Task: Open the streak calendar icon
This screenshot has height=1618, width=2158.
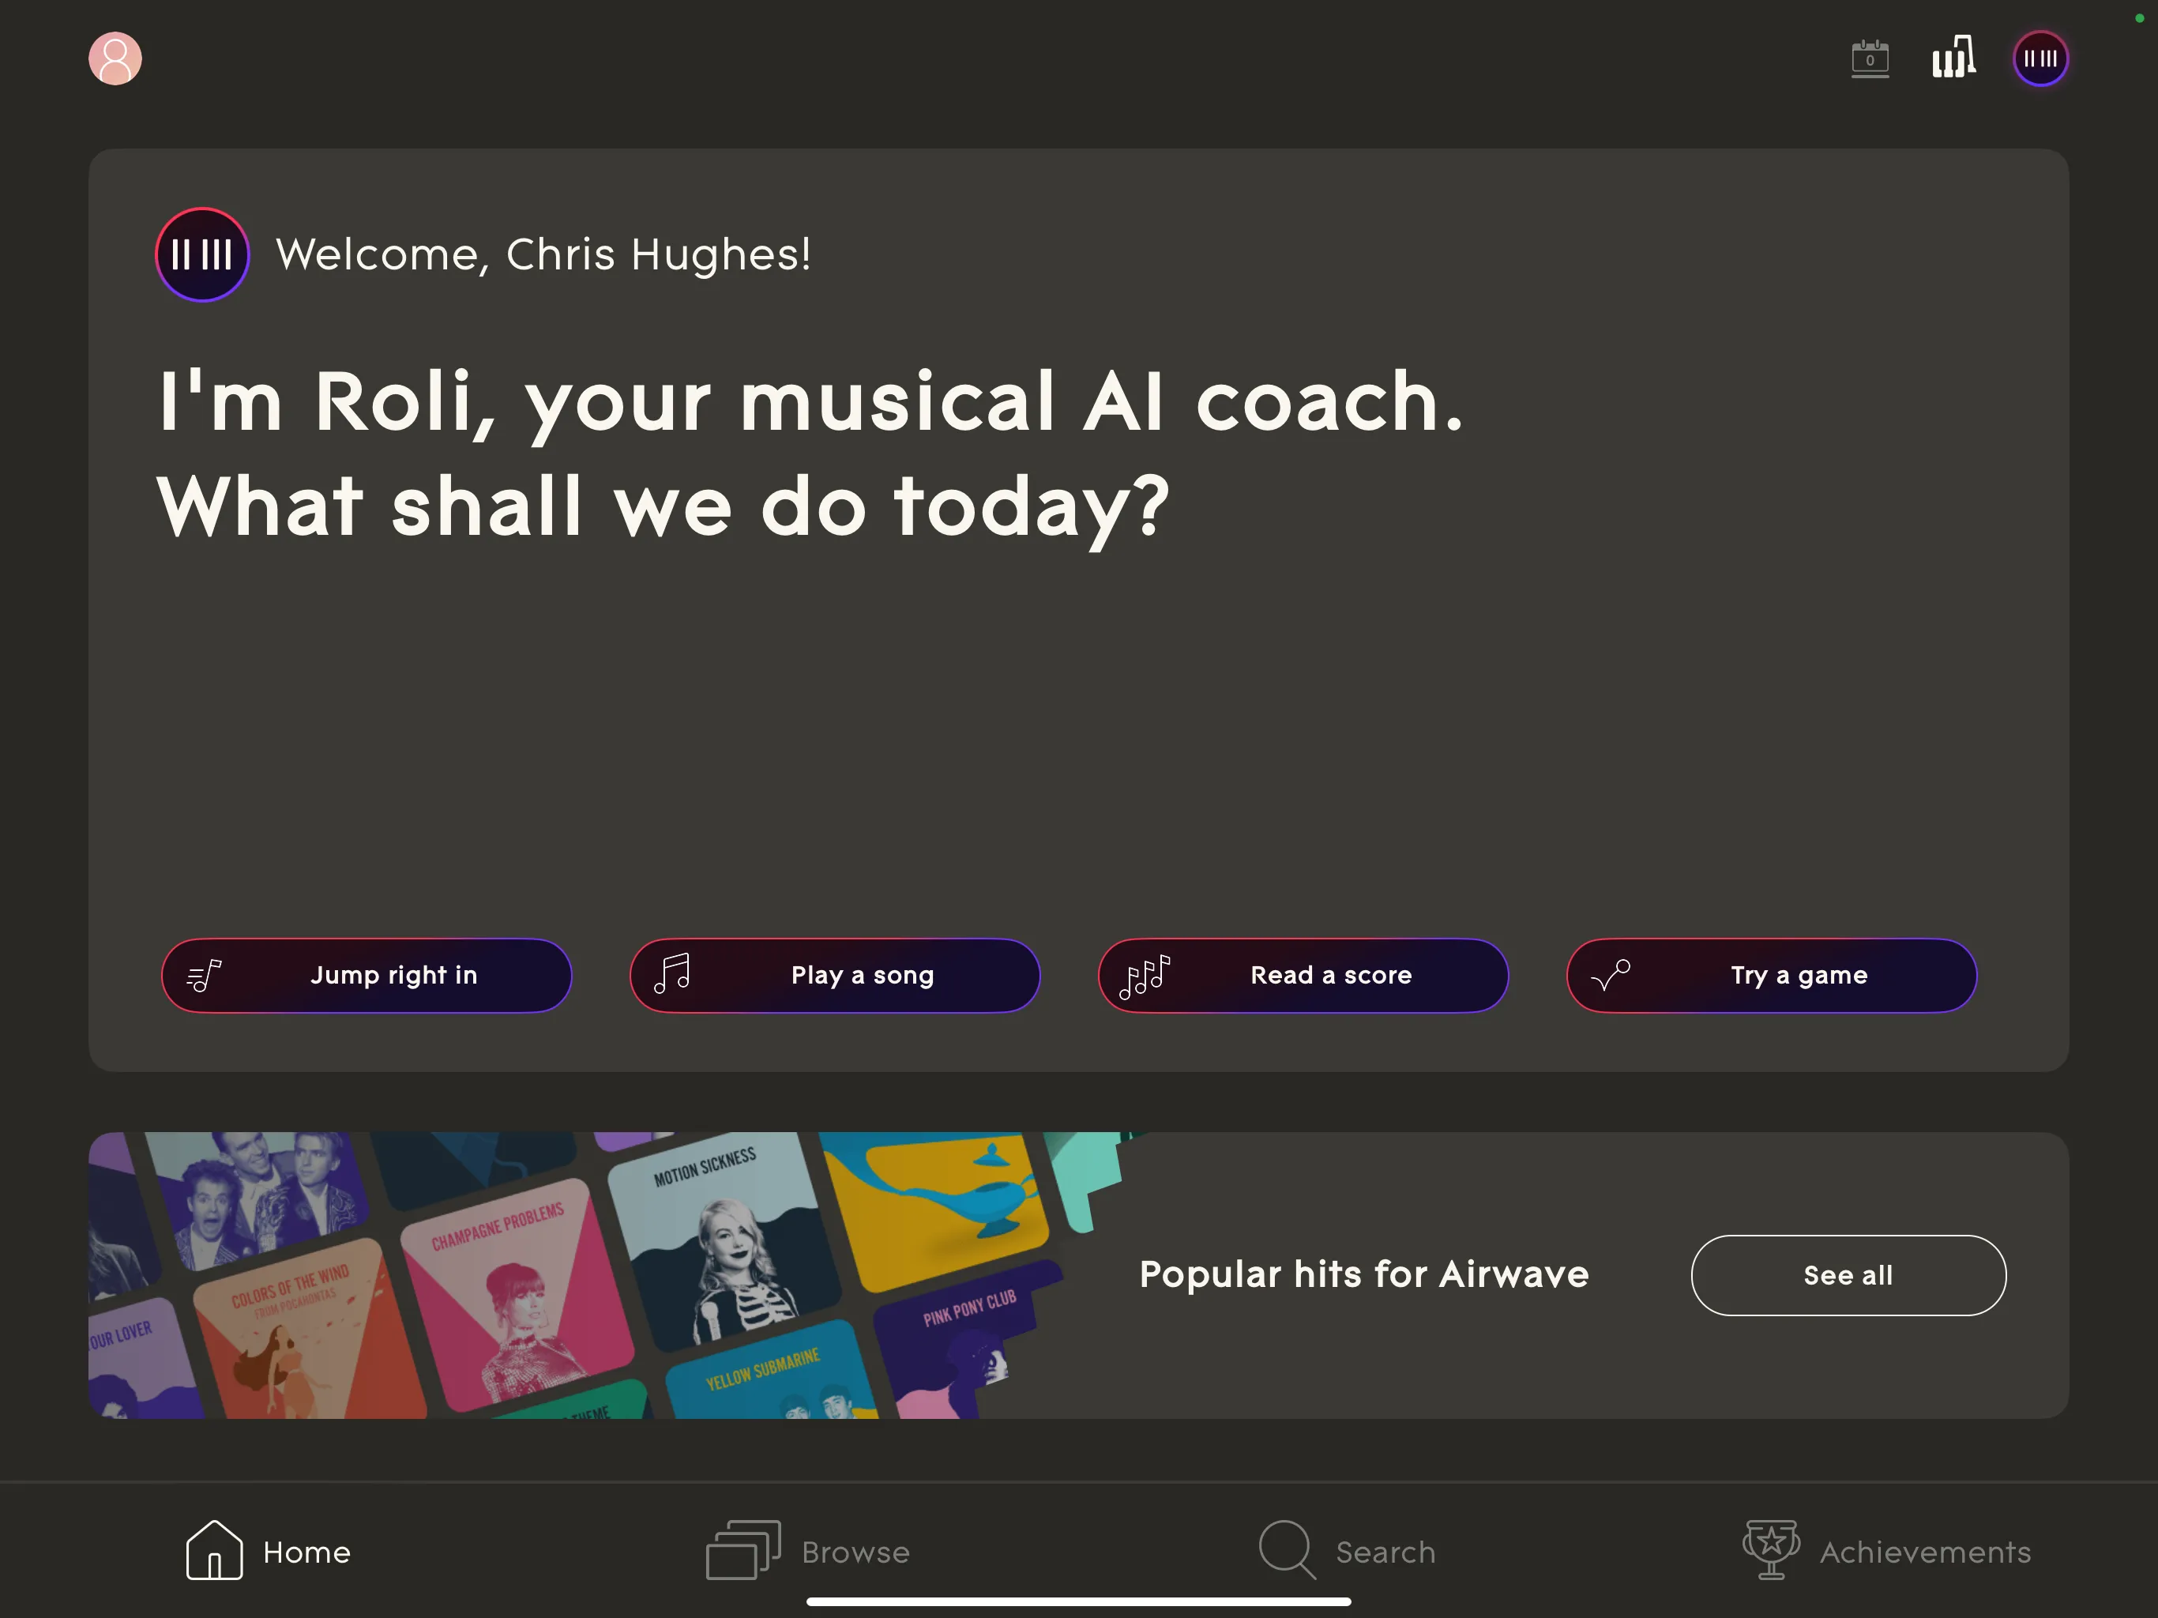Action: [x=1869, y=58]
